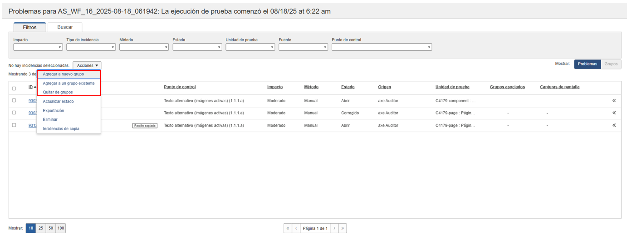The height and width of the screenshot is (236, 627).
Task: Choose 'Agregar a nuevo grupo' menu option
Action: pos(63,74)
